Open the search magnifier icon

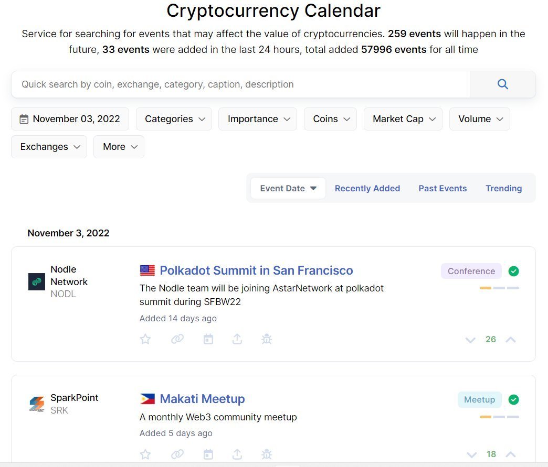[502, 84]
